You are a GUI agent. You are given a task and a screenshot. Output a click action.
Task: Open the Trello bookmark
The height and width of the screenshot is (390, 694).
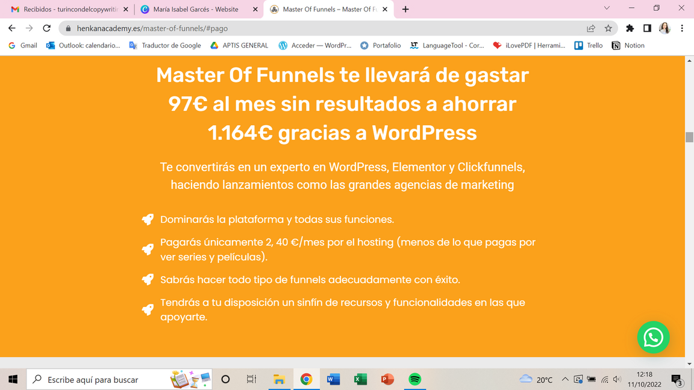(588, 46)
